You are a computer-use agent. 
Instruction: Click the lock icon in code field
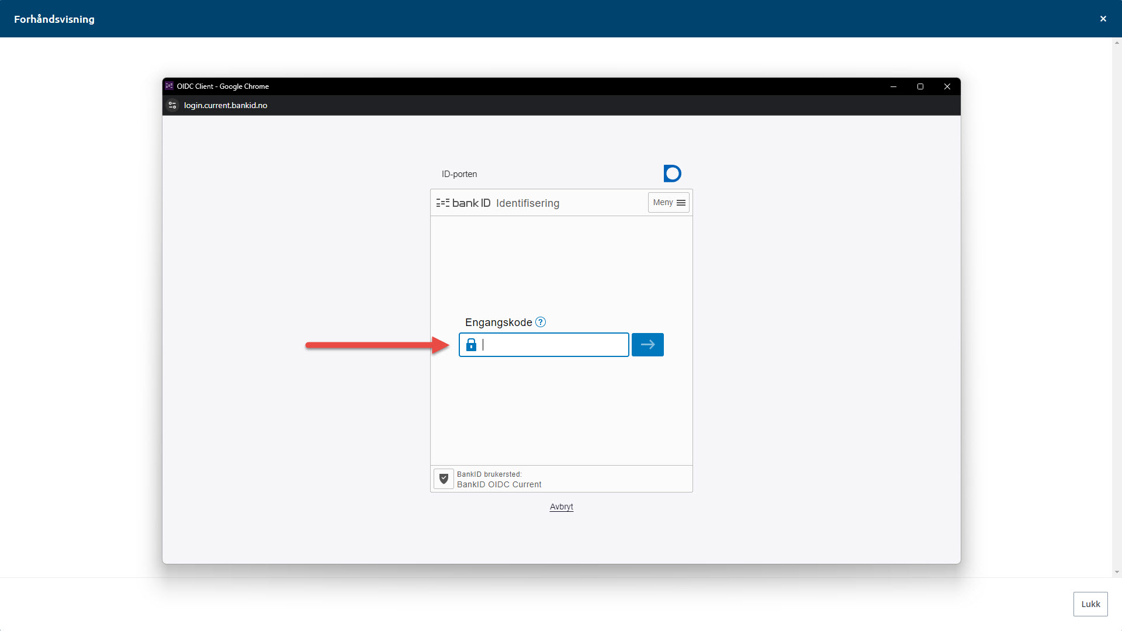coord(471,345)
